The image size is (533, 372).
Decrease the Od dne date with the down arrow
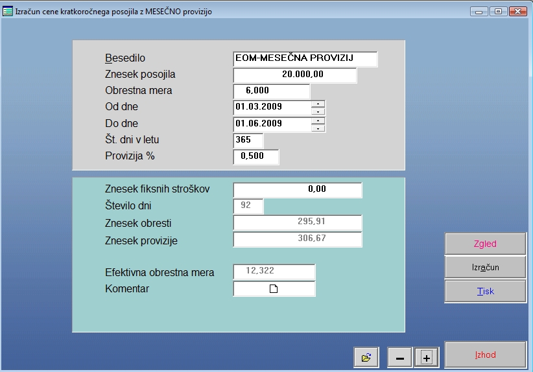318,111
